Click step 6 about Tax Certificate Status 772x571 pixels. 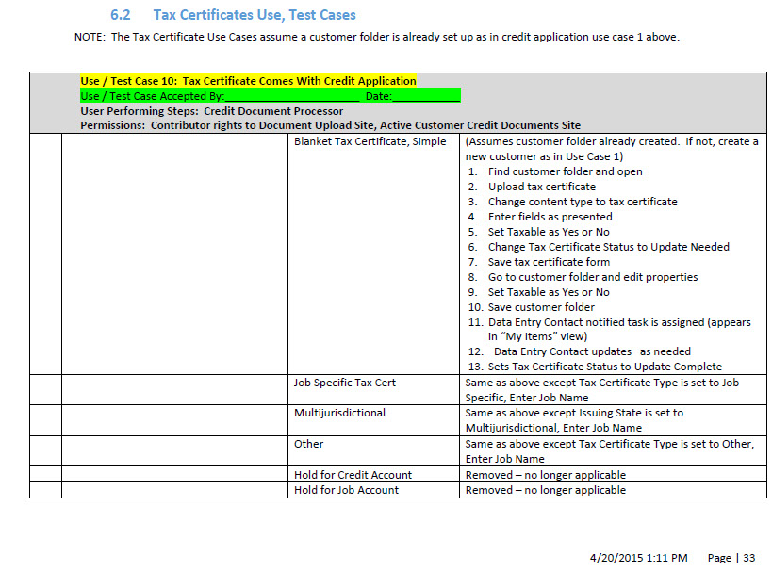[608, 247]
